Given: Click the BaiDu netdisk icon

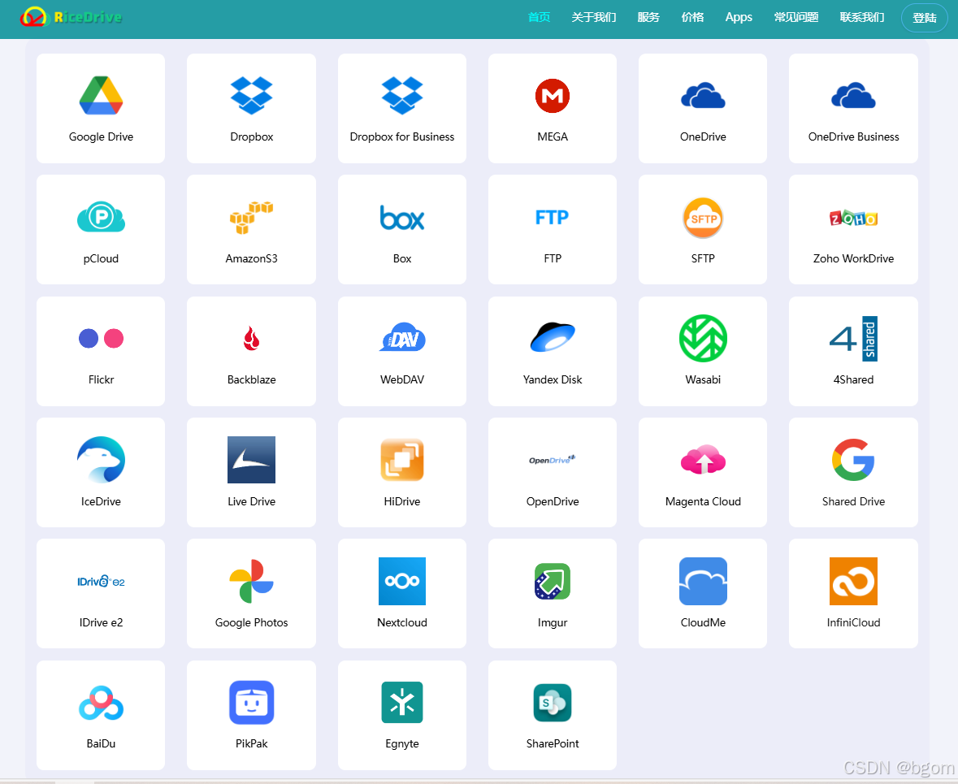Looking at the screenshot, I should coord(101,703).
